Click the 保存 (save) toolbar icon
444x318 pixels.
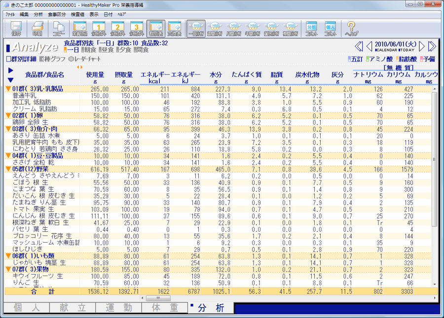[x=16, y=29]
